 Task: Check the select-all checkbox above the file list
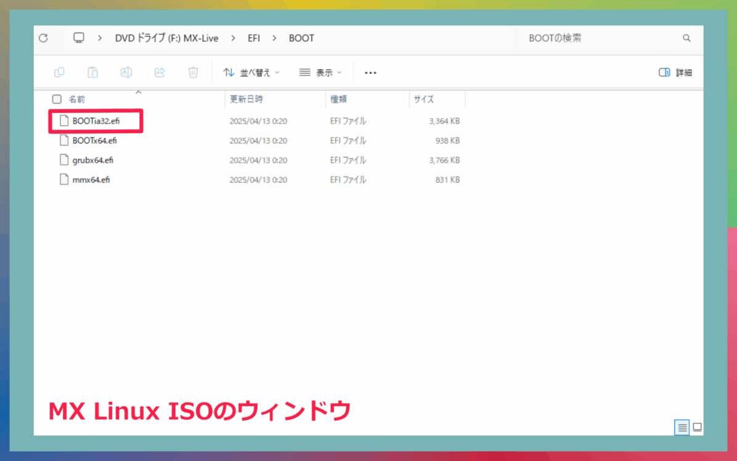[x=57, y=99]
